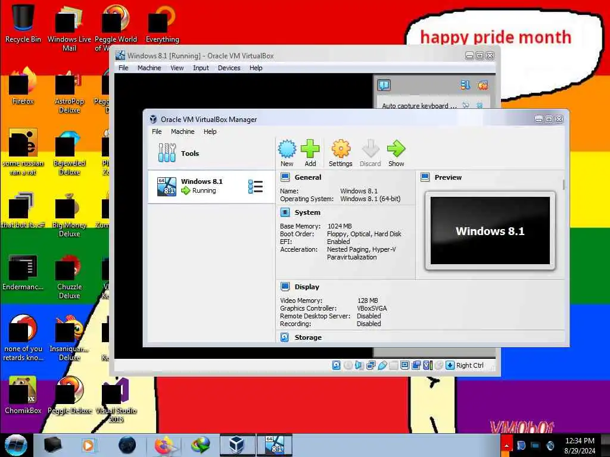This screenshot has width=610, height=457.
Task: Click the Auto capture keyboard notification text
Action: (419, 106)
